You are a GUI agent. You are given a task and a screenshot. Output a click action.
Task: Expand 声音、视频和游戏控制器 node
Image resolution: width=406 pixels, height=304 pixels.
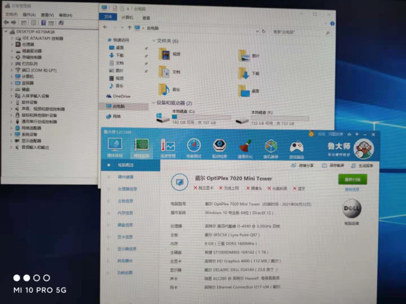coord(11,109)
